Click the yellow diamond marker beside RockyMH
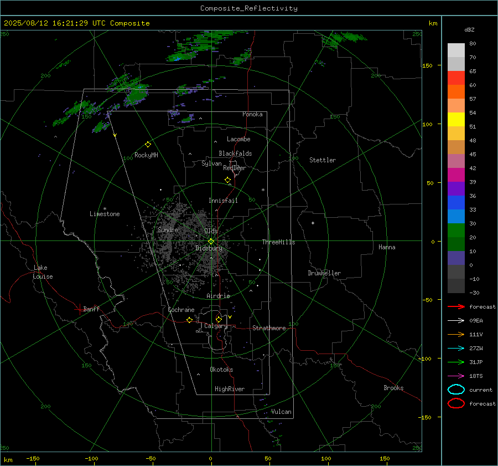The height and width of the screenshot is (466, 498). tap(148, 145)
